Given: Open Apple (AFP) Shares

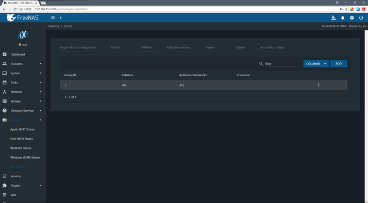Looking at the screenshot, I should tap(23, 129).
